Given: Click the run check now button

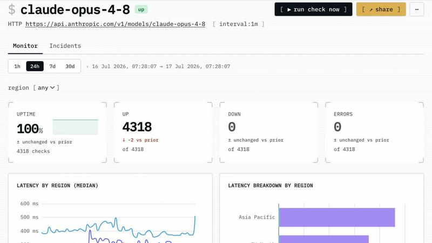Looking at the screenshot, I should (x=313, y=9).
